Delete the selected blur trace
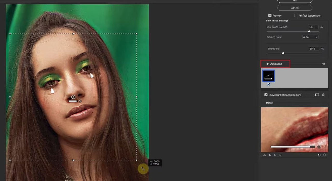 [x=323, y=95]
